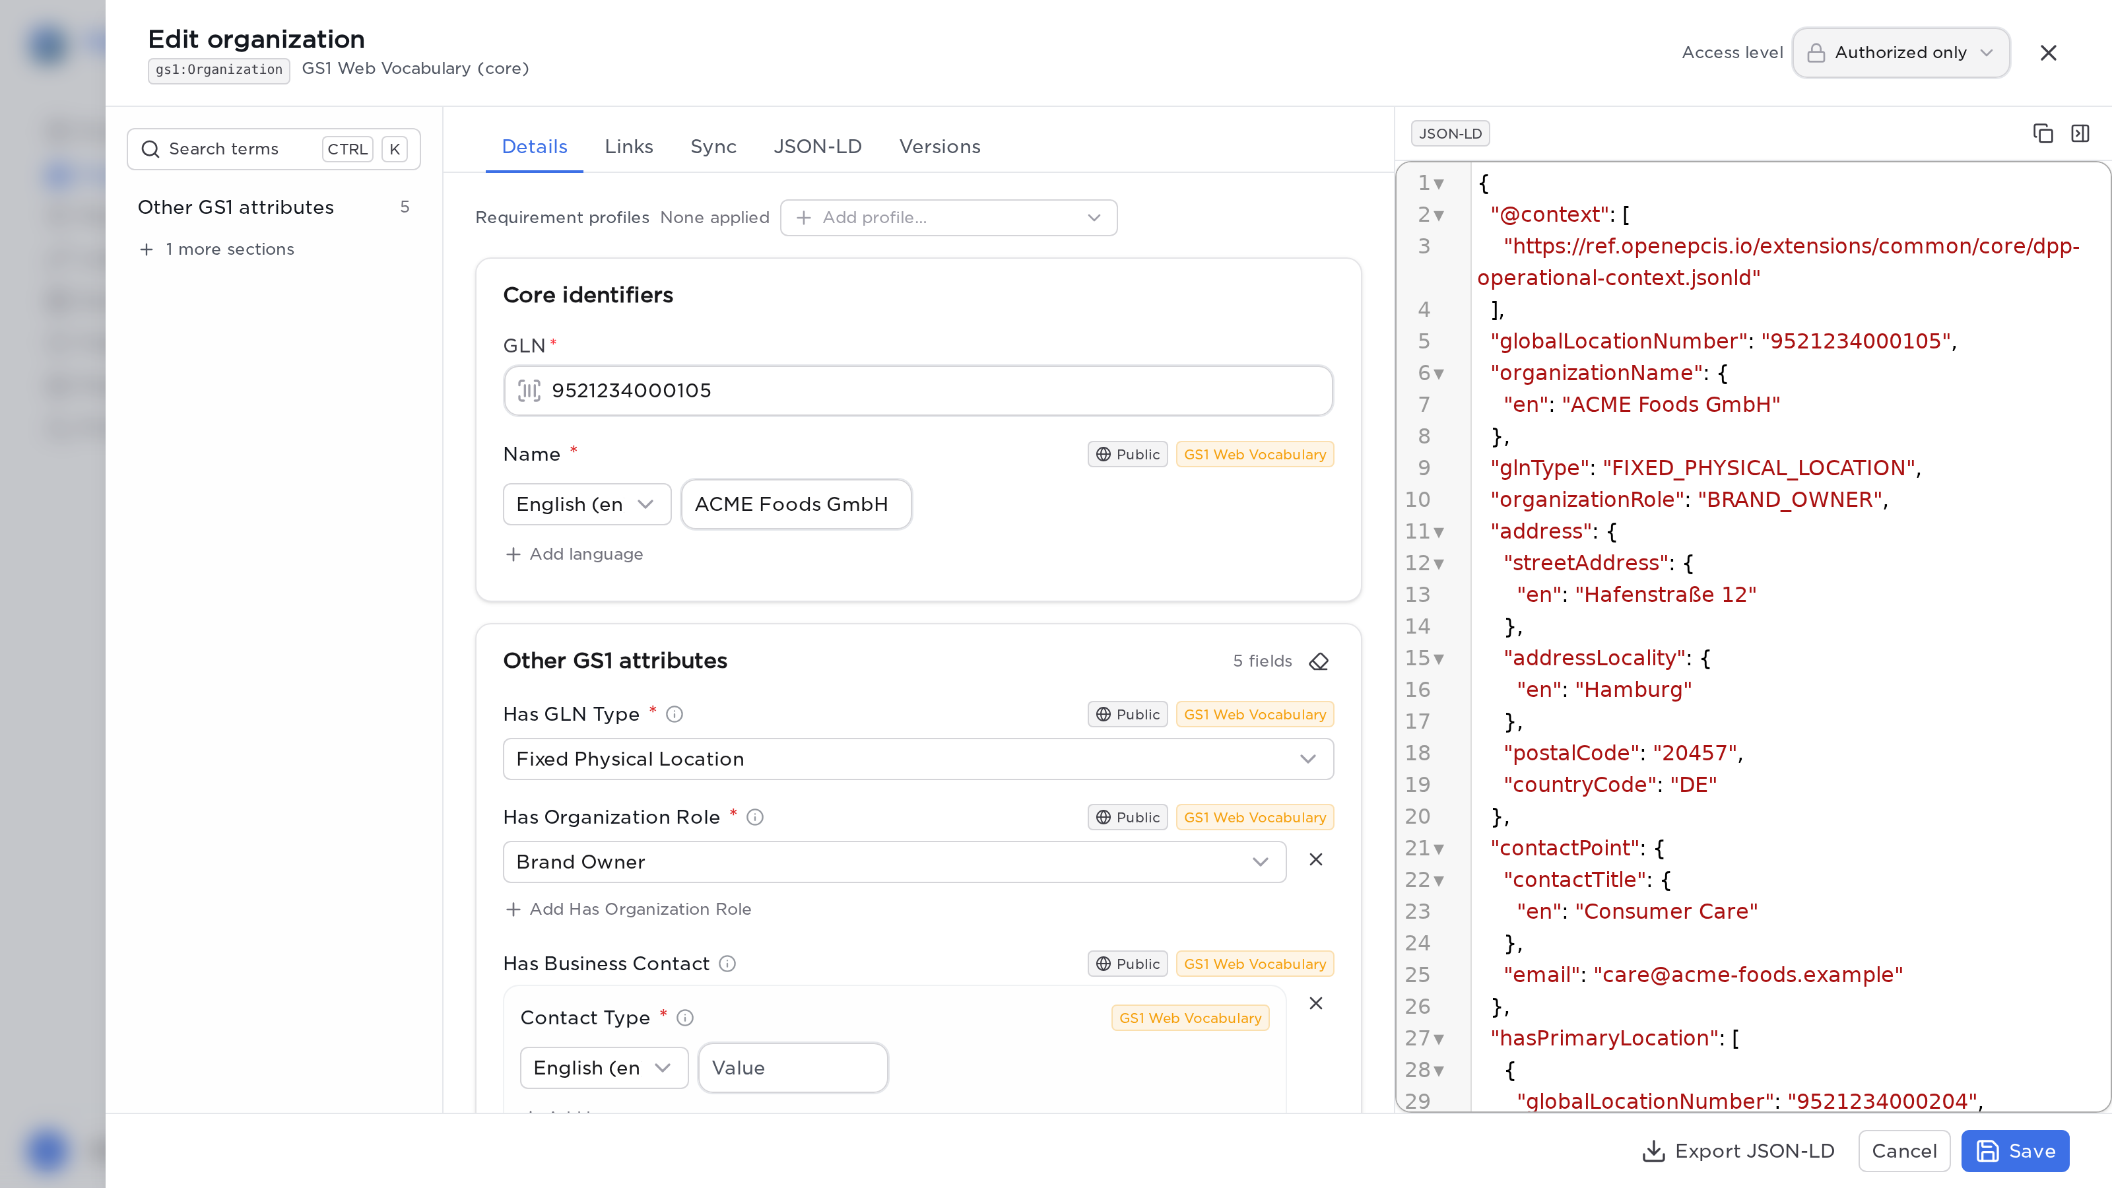Fold JSON line 27 hasPrimaryLocation
This screenshot has height=1188, width=2112.
(x=1439, y=1039)
